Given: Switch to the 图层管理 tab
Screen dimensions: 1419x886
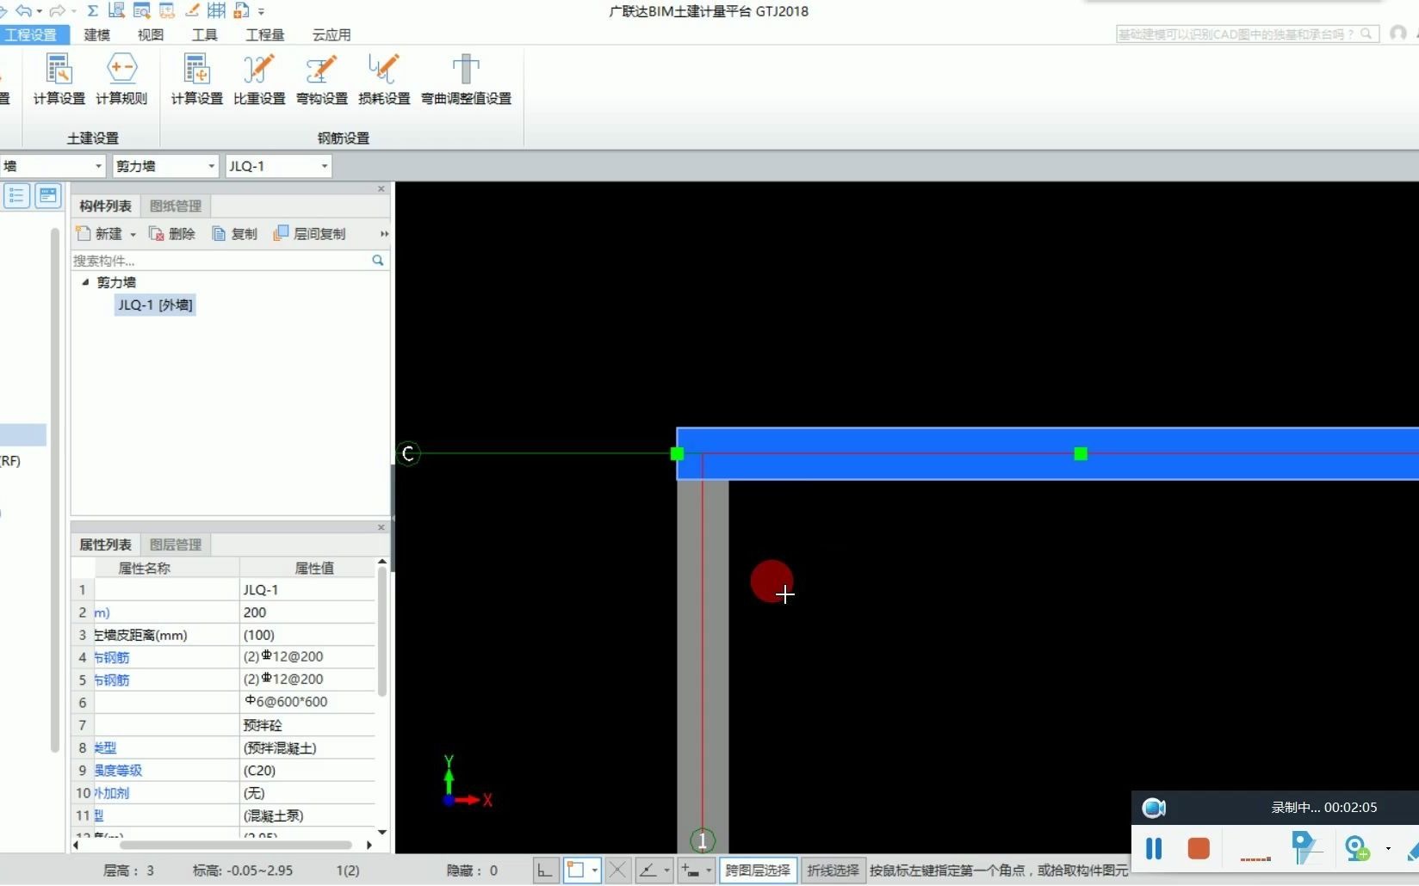Looking at the screenshot, I should pyautogui.click(x=176, y=545).
